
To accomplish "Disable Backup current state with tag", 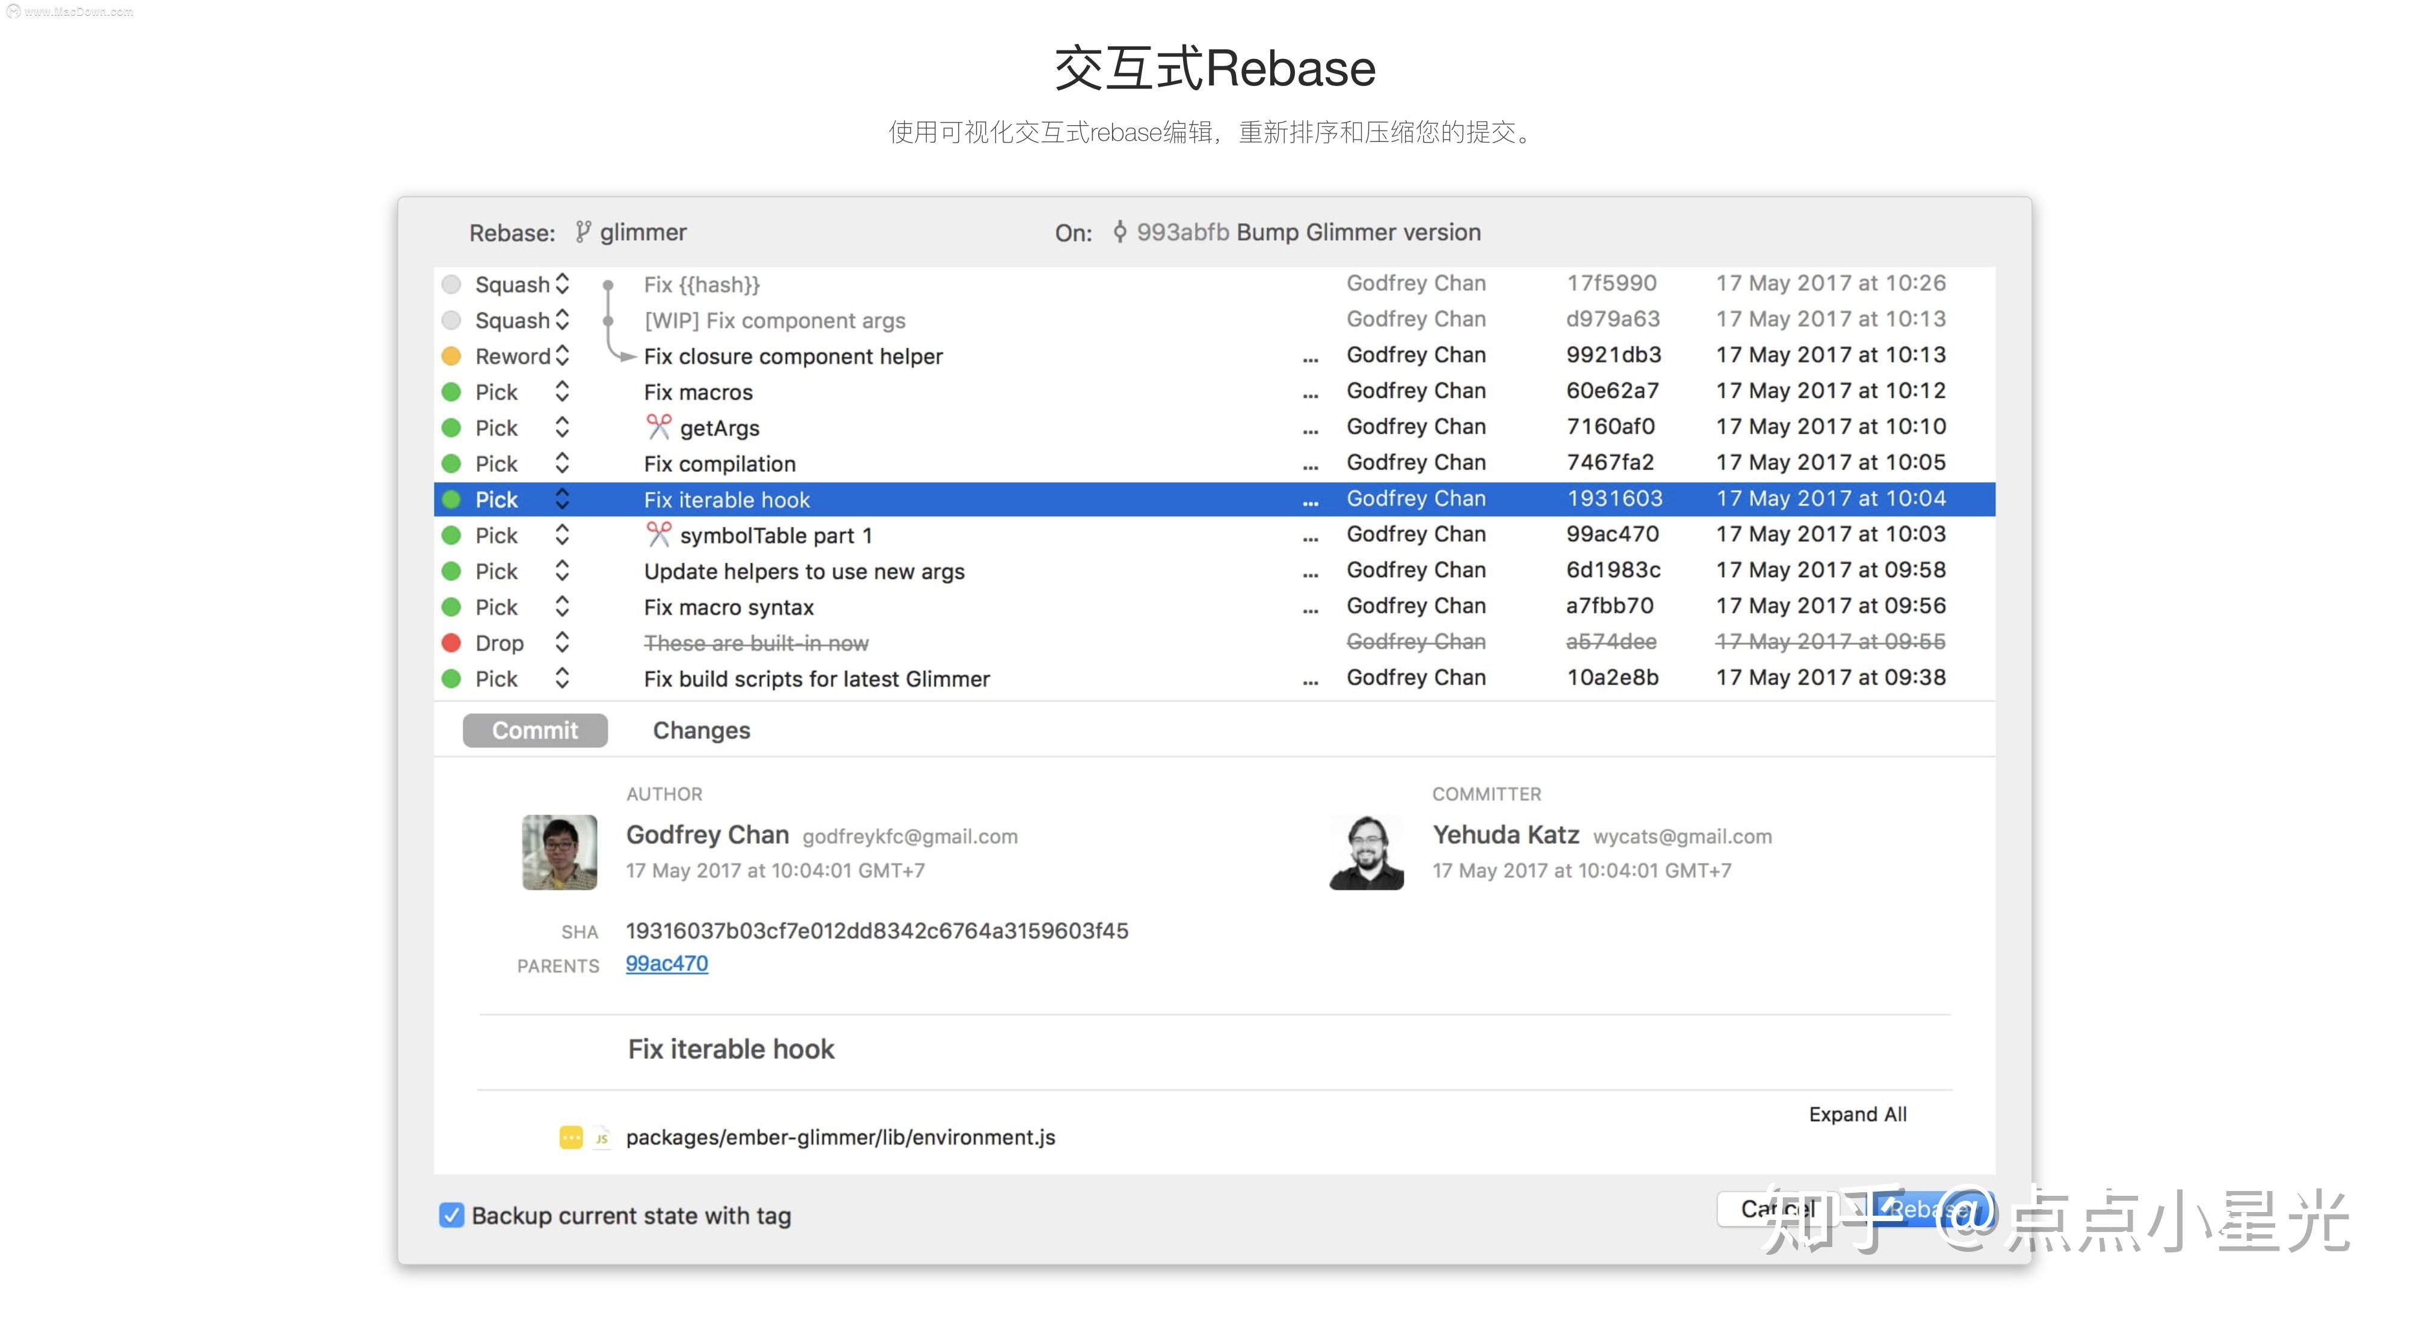I will pos(451,1215).
